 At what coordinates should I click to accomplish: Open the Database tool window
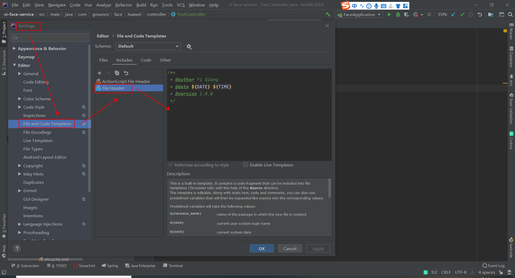click(511, 57)
